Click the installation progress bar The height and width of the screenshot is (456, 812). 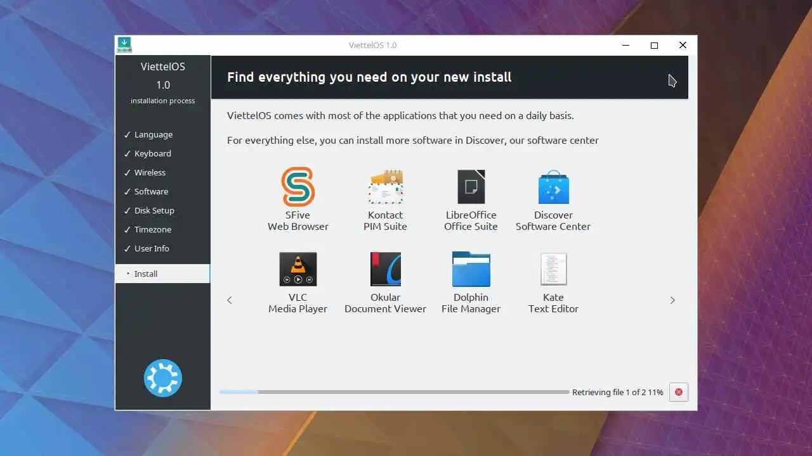point(394,392)
